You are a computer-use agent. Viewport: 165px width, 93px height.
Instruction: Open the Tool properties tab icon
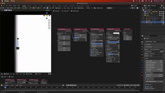pyautogui.click(x=142, y=39)
